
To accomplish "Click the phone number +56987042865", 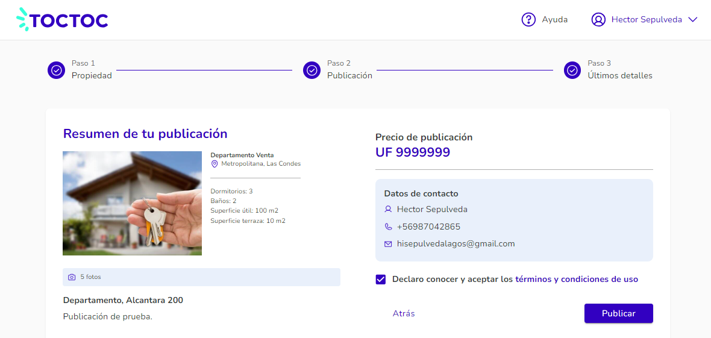I will click(x=428, y=227).
